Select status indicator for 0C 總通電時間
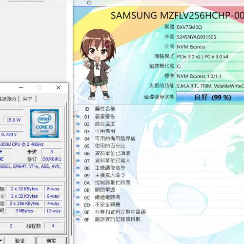The height and width of the screenshot is (244, 244). coord(78,197)
